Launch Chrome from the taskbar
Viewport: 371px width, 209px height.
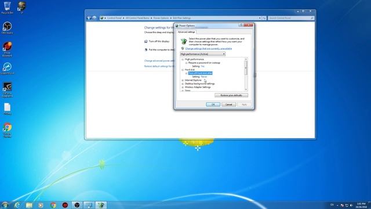53,205
